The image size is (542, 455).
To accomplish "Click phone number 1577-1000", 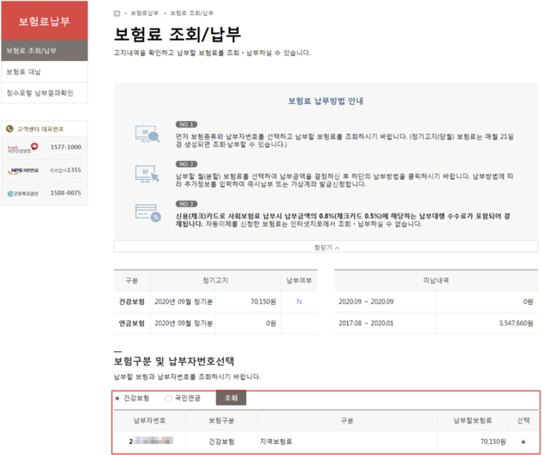I will 66,147.
